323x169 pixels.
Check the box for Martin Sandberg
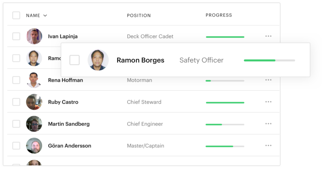[x=16, y=124]
